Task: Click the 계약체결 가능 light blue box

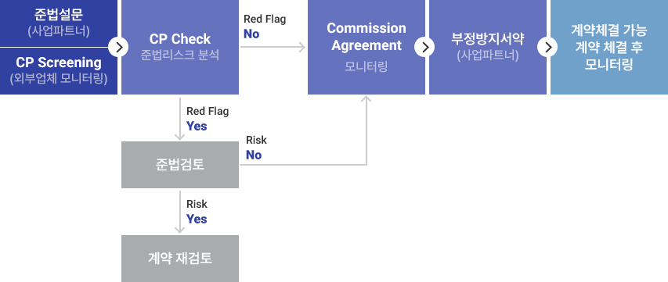Action: click(x=609, y=47)
